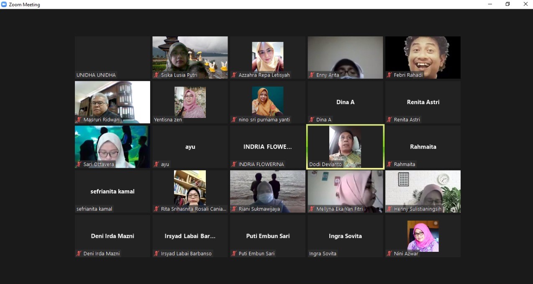
Task: Select the UNIDHA UNIDHA participant tile
Action: tap(113, 57)
